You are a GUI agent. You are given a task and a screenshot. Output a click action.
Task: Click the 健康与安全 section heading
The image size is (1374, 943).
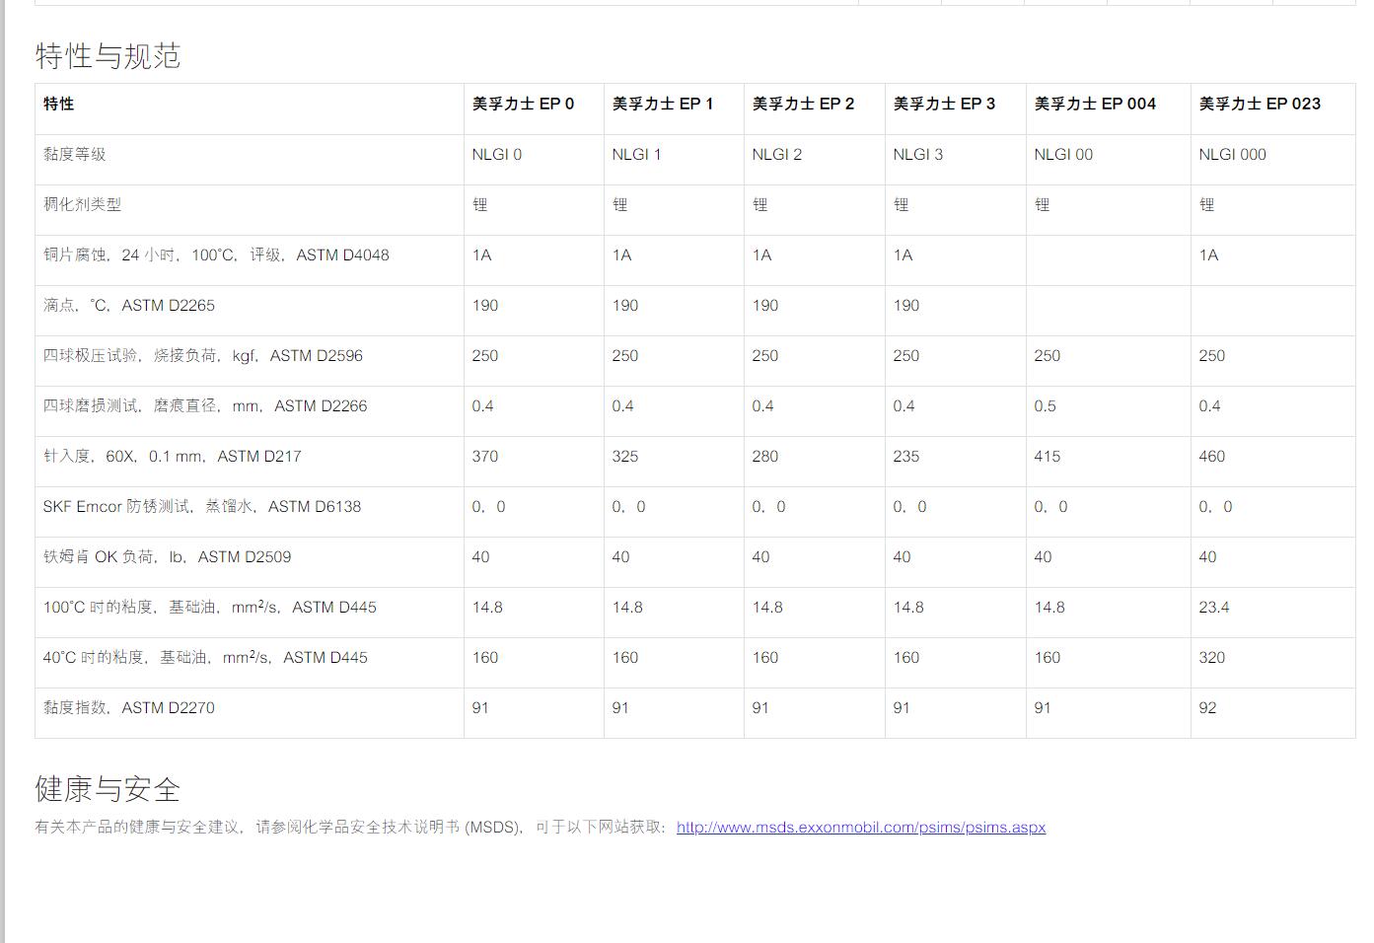pos(108,789)
